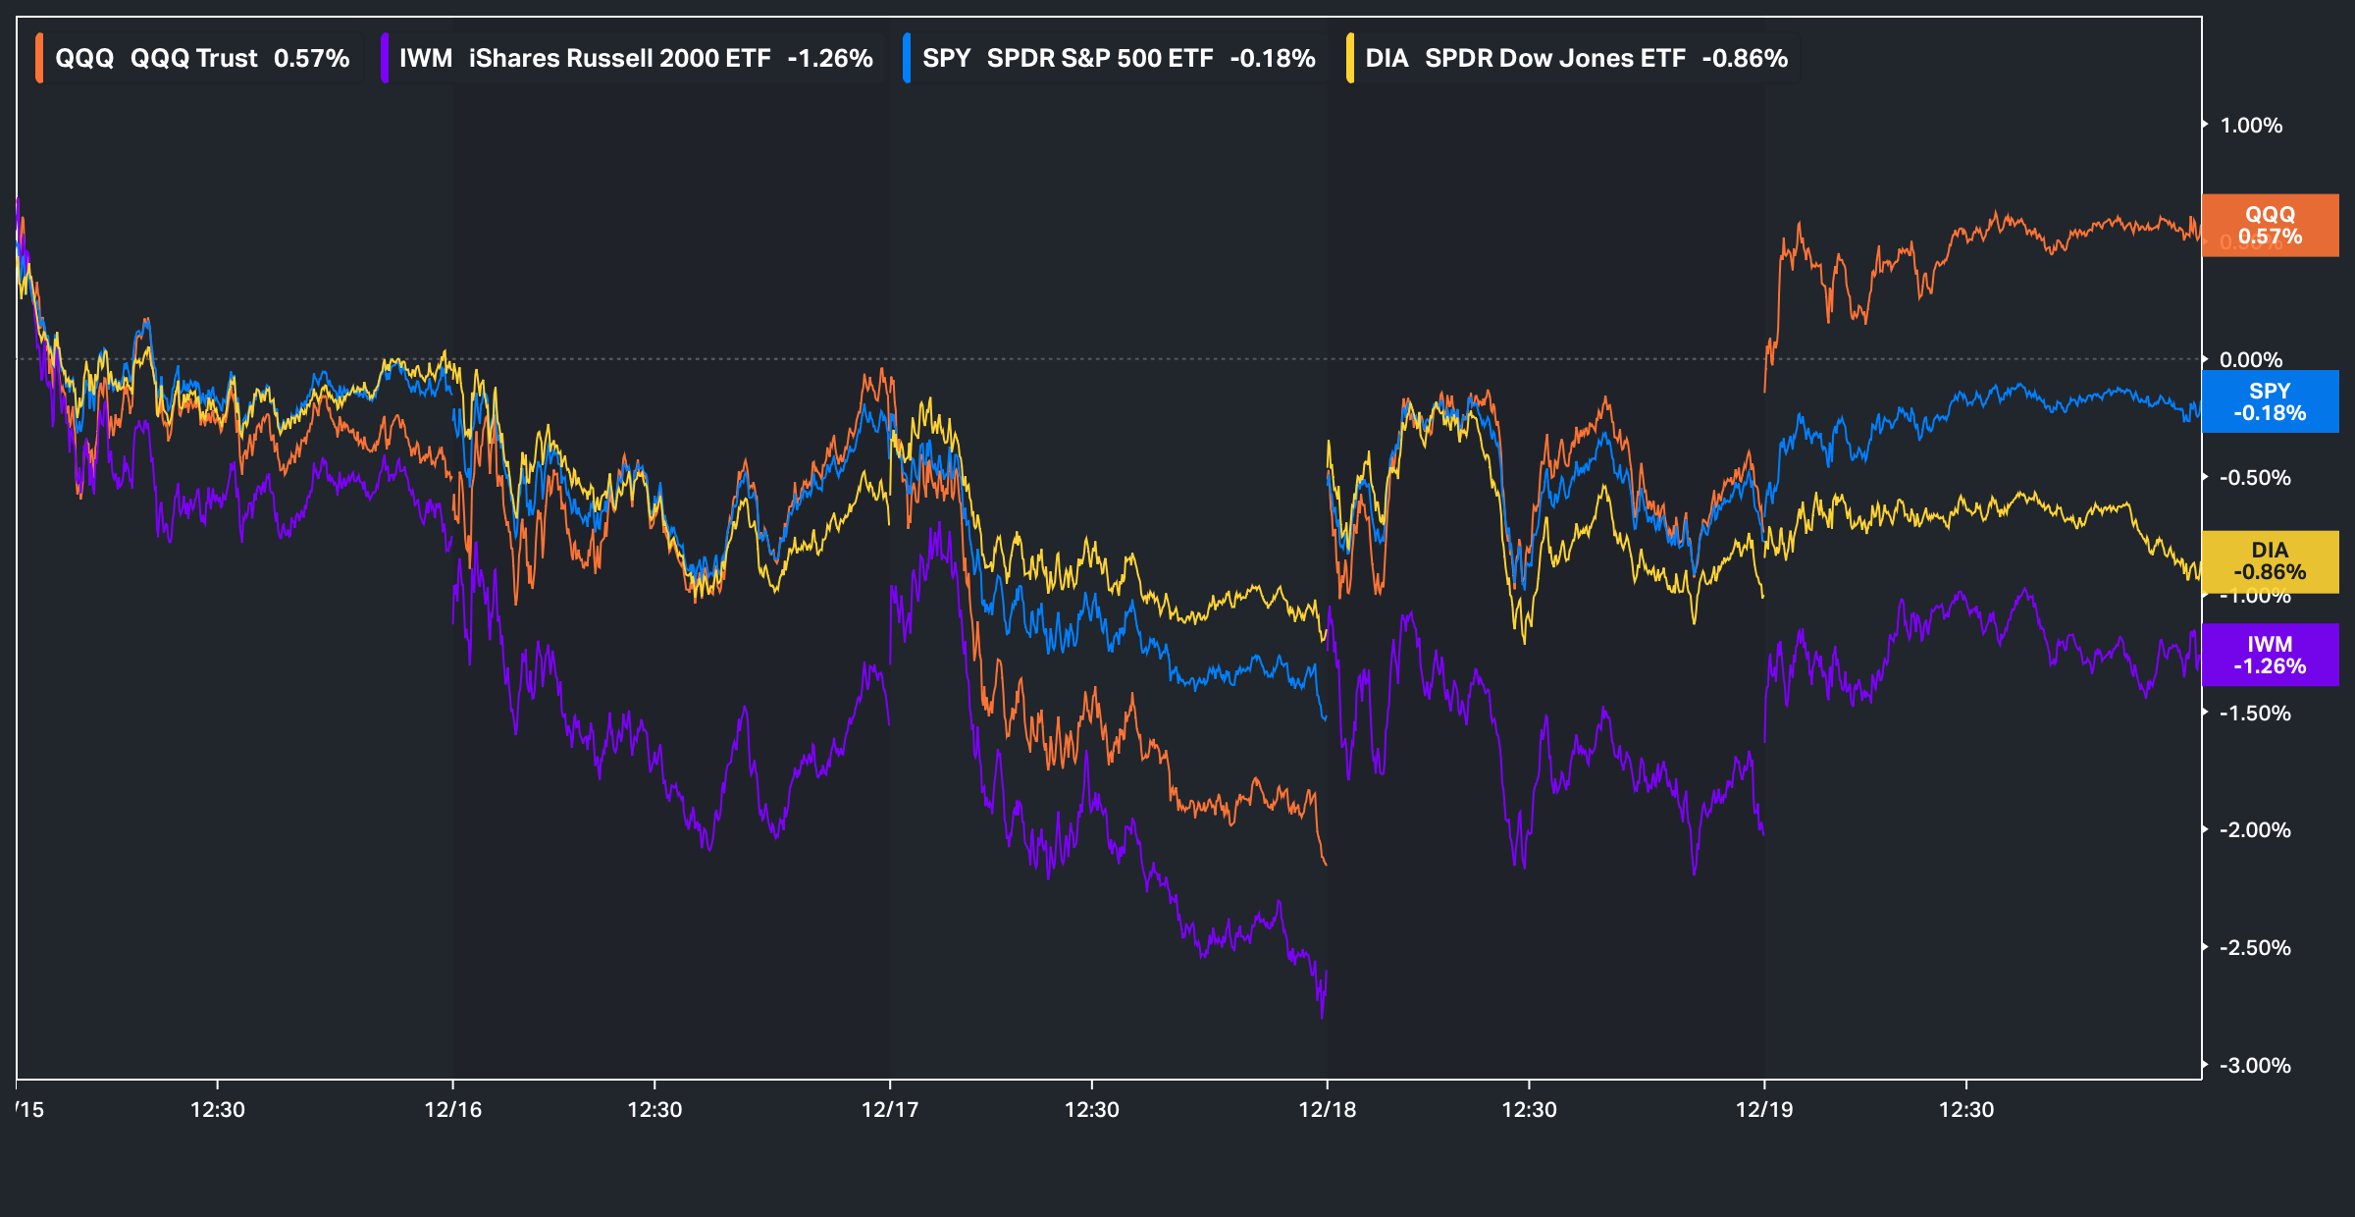
Task: Click the orange QQQ 0.57% tag on right axis
Action: (x=2270, y=226)
